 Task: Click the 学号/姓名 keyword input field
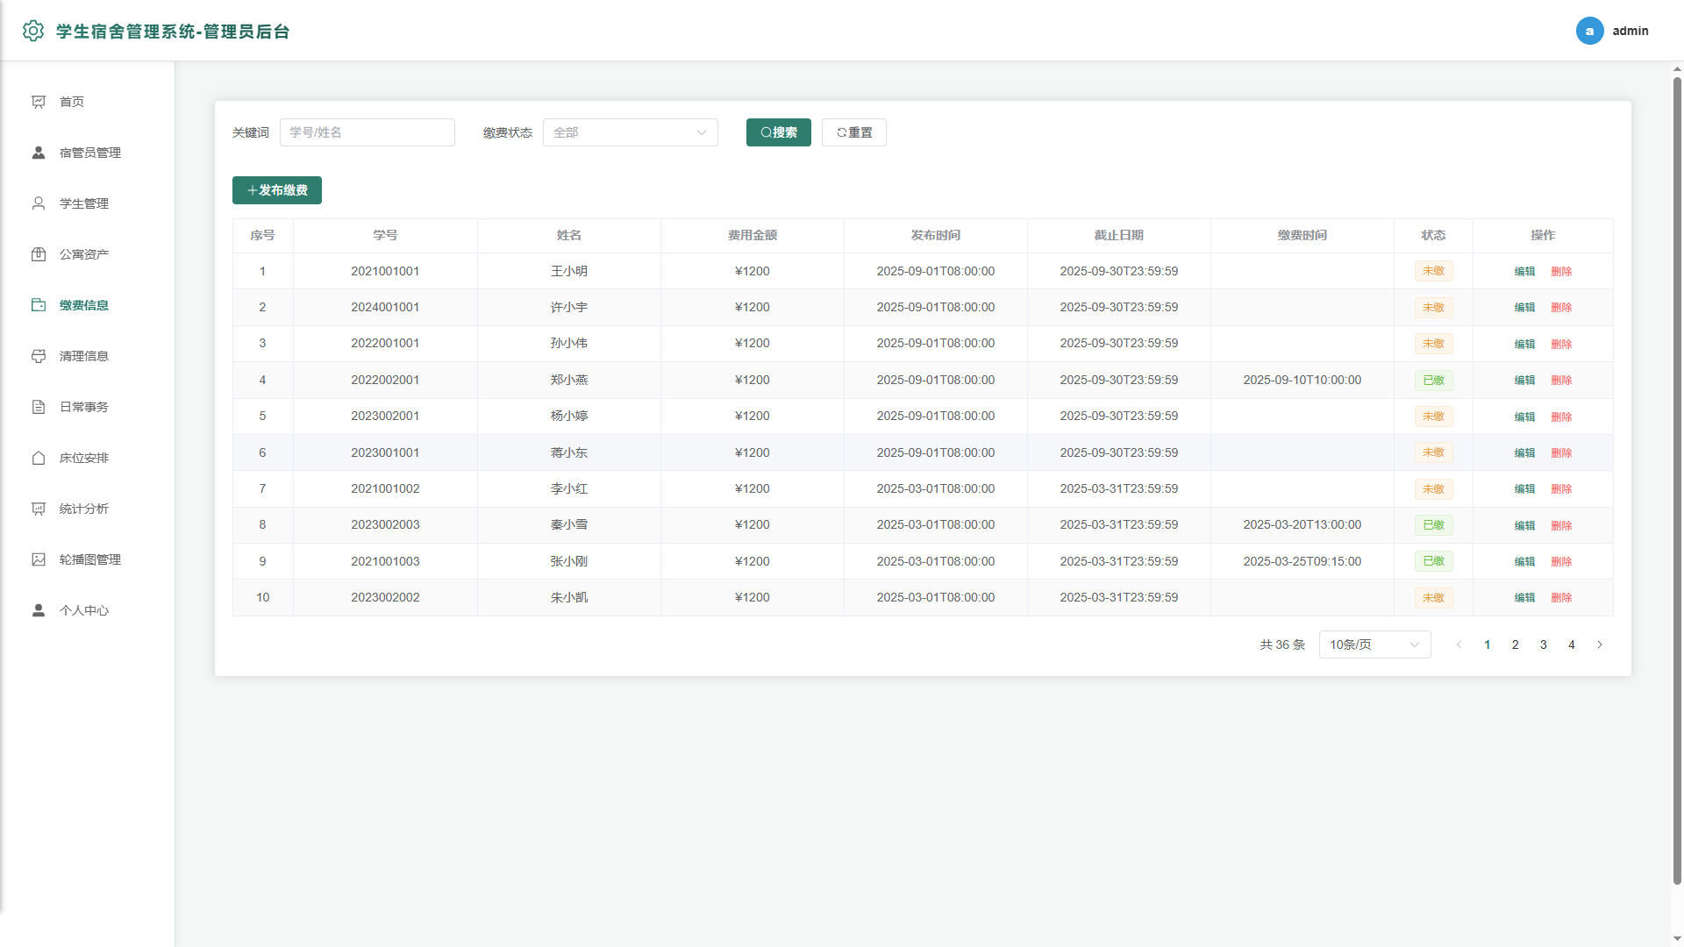[x=367, y=132]
